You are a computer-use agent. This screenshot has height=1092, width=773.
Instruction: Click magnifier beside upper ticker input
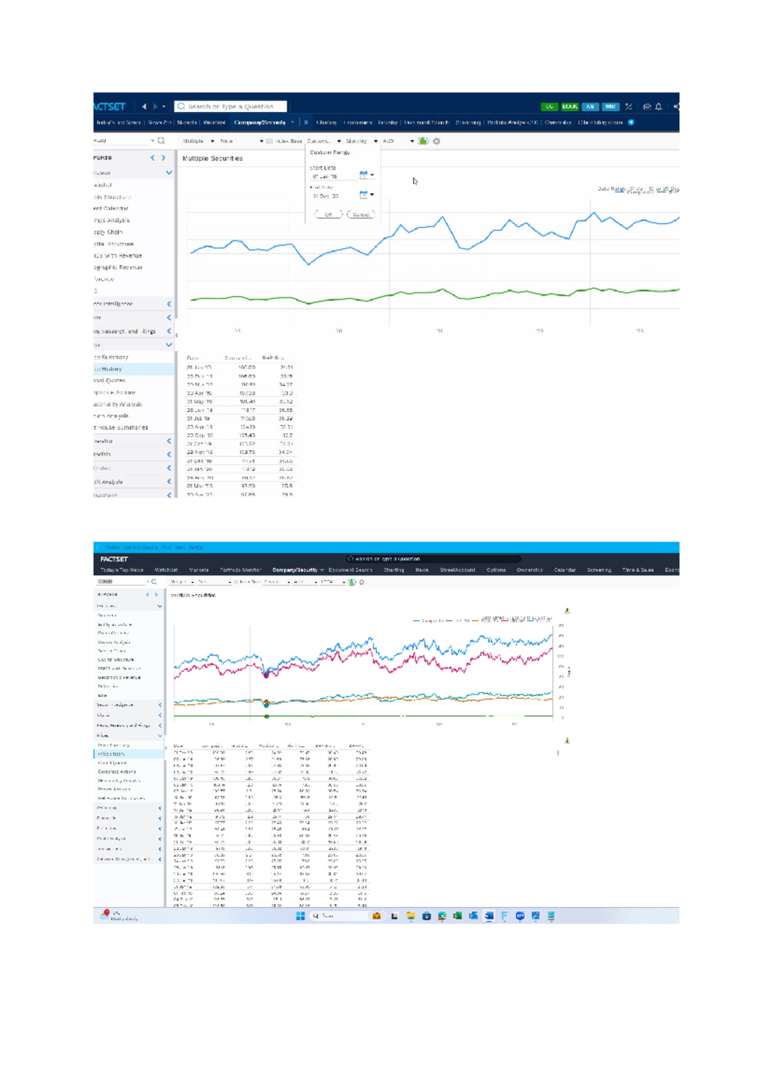click(161, 140)
